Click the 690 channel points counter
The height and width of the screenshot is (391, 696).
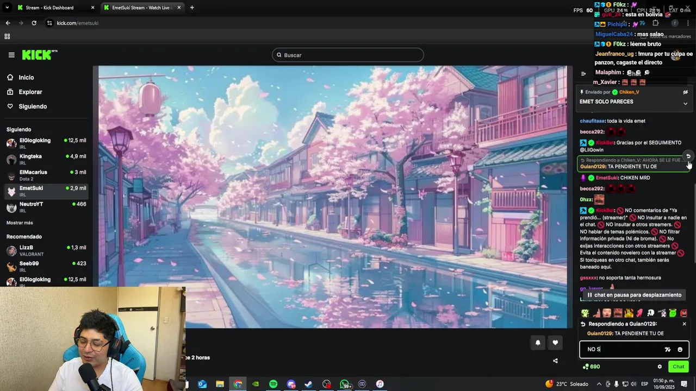click(x=591, y=367)
